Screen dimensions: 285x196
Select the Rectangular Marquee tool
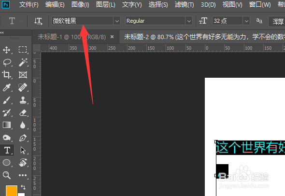pos(23,50)
